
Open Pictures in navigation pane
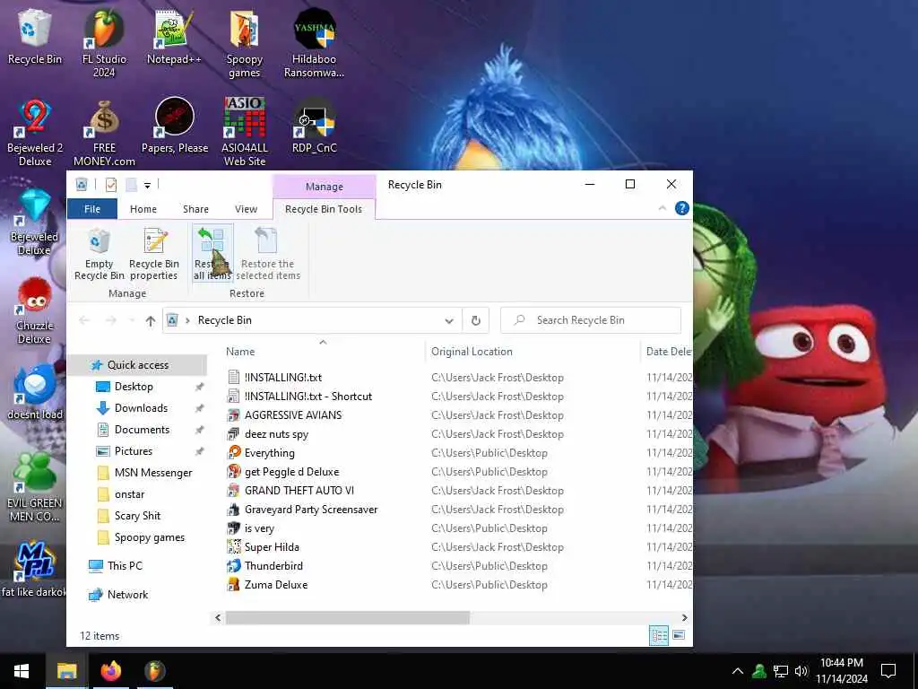pos(133,451)
